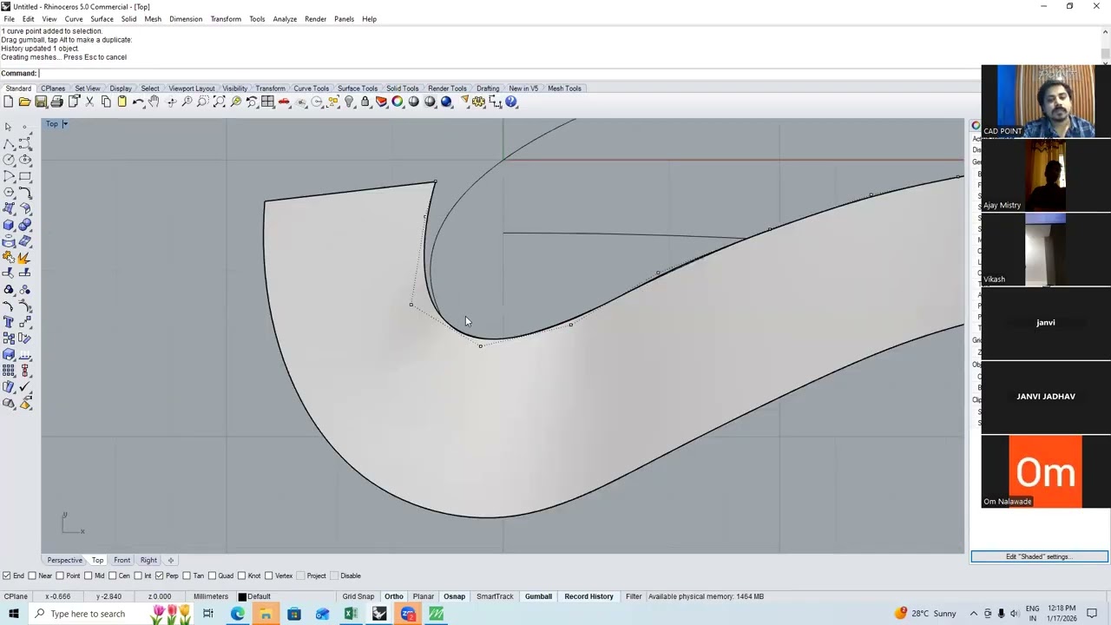Click the SmartTrack button in status bar
Viewport: 1111px width, 625px height.
[495, 596]
